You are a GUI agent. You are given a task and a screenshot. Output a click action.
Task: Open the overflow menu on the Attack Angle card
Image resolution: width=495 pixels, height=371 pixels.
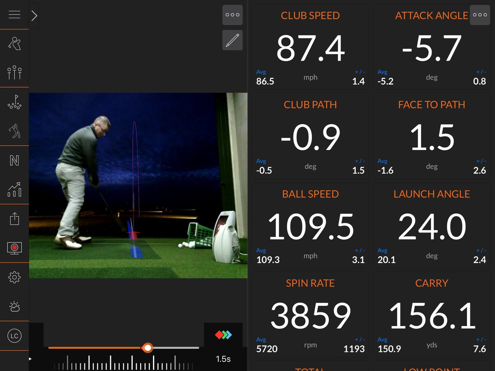480,15
